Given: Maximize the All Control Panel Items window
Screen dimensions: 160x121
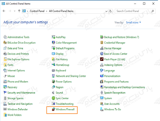Looking at the screenshot, I should 144,4.
